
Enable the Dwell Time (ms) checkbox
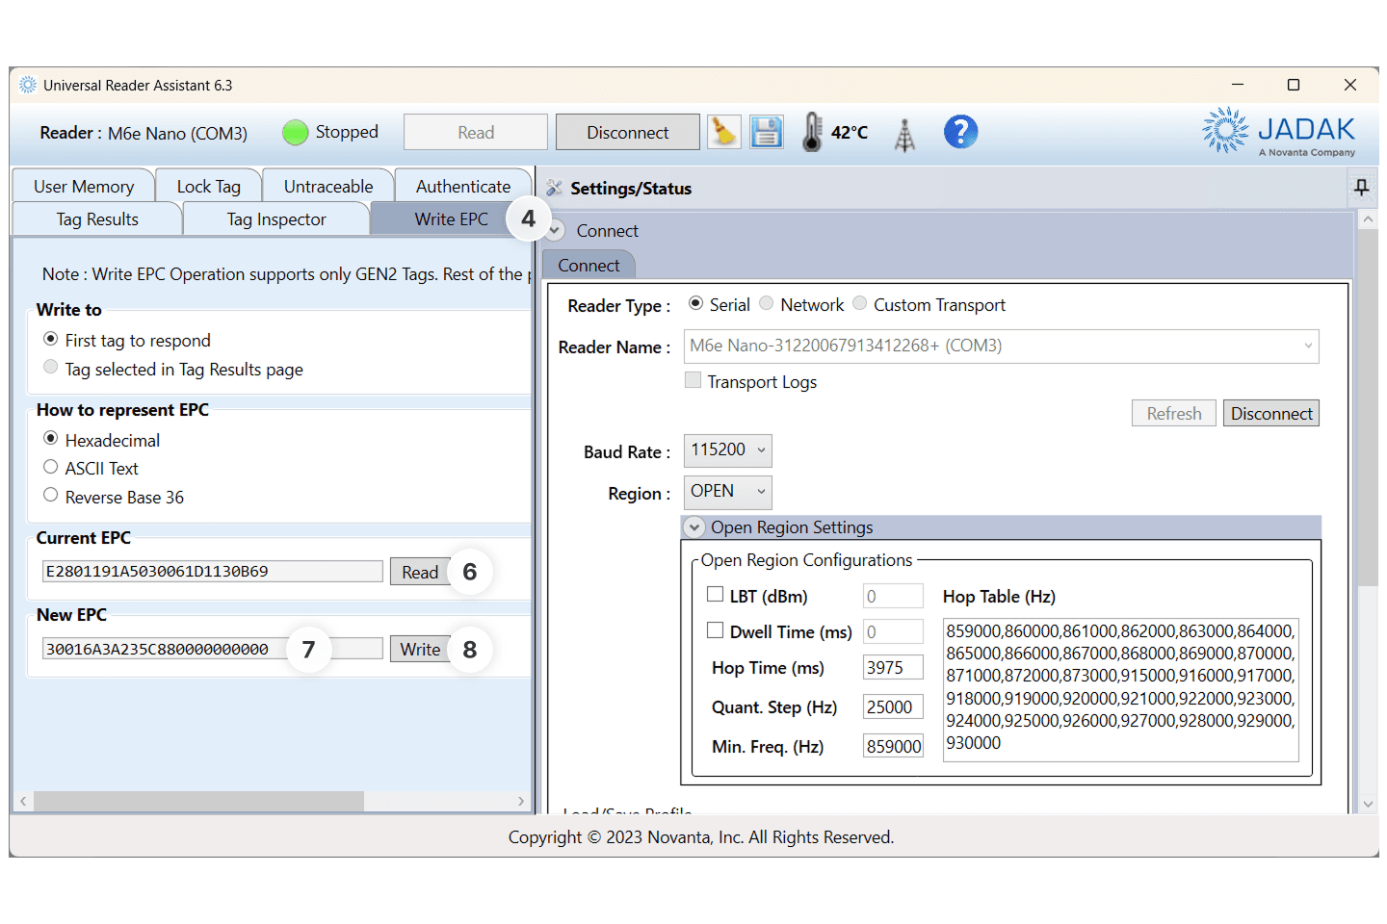(716, 630)
